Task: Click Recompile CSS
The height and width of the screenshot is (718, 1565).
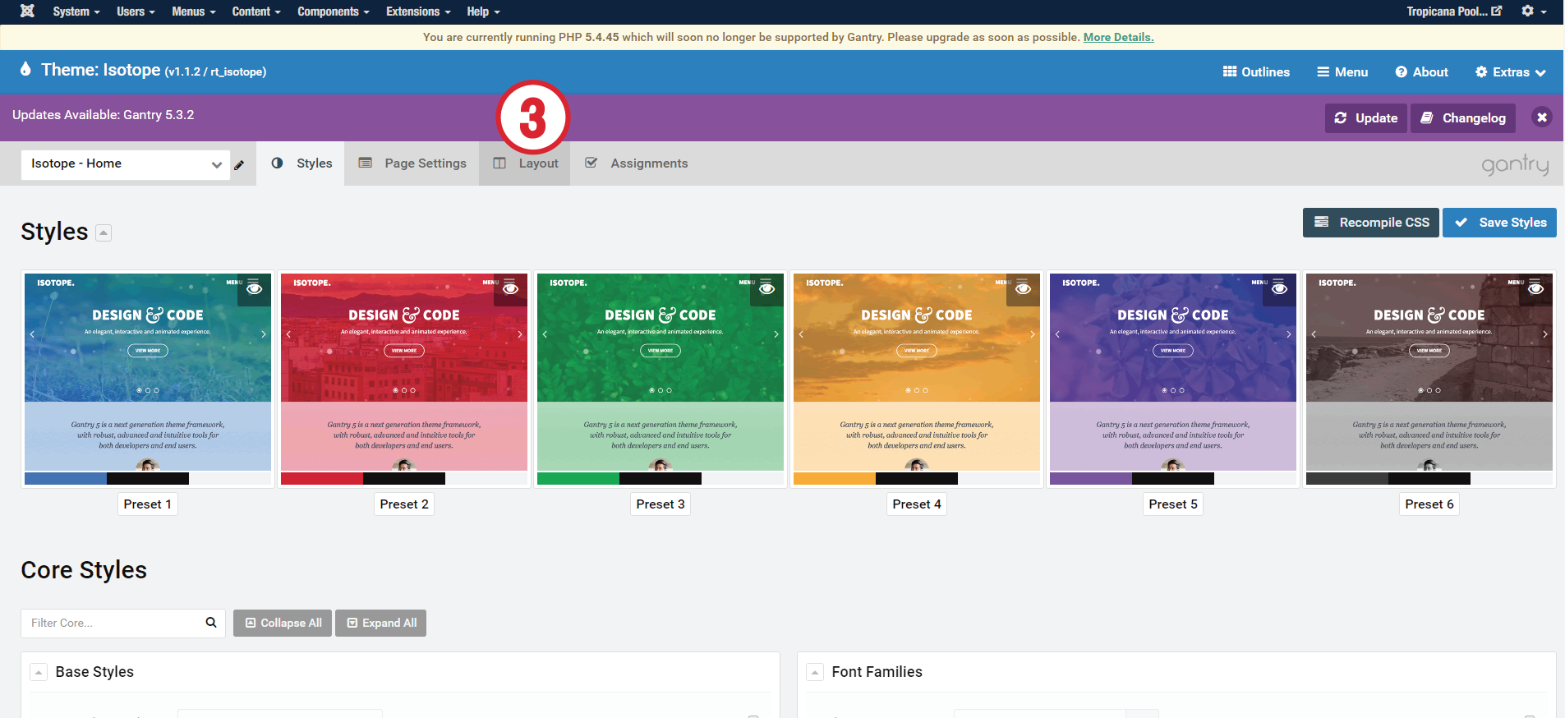Action: 1370,223
